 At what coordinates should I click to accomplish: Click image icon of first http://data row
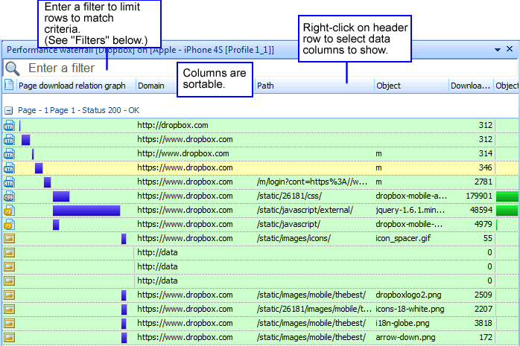coord(9,253)
